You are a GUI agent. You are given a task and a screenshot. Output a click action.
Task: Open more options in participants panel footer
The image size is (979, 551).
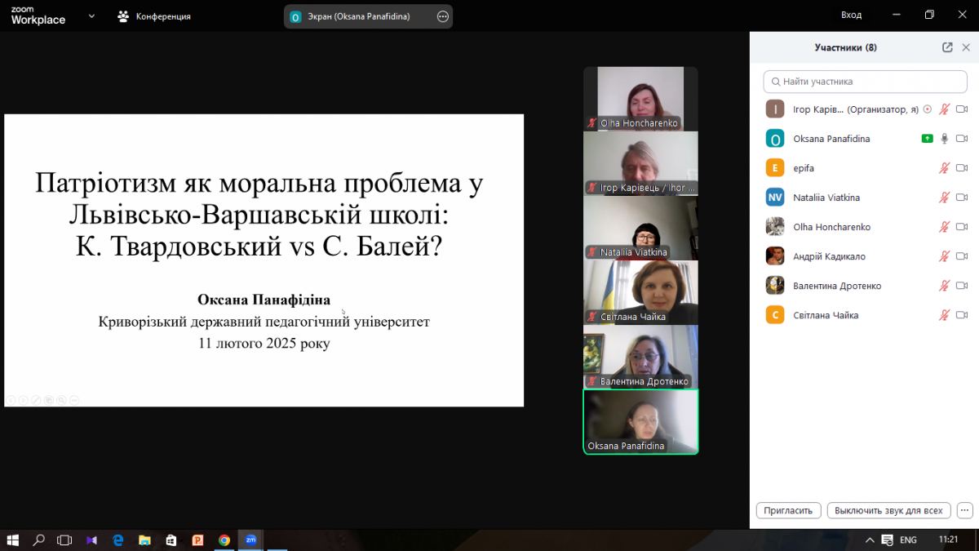[964, 510]
